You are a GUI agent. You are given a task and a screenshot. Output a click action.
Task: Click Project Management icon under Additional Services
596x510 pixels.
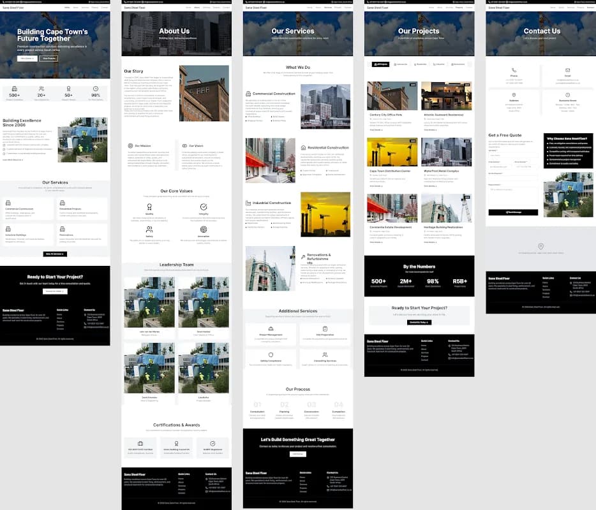[271, 329]
